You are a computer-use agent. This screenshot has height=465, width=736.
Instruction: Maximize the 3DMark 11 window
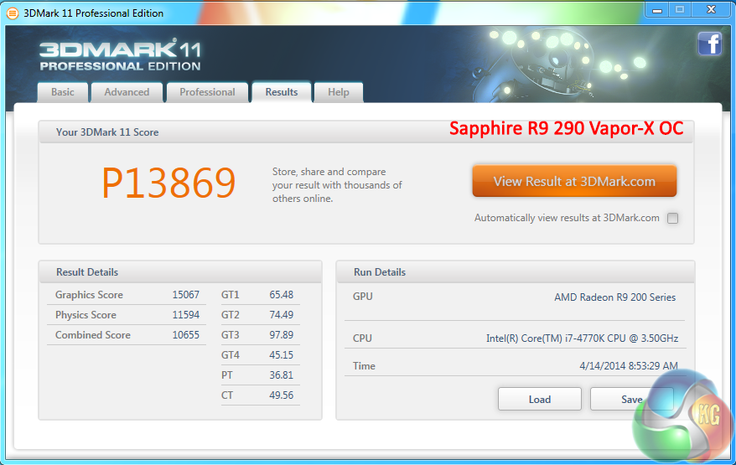(680, 9)
